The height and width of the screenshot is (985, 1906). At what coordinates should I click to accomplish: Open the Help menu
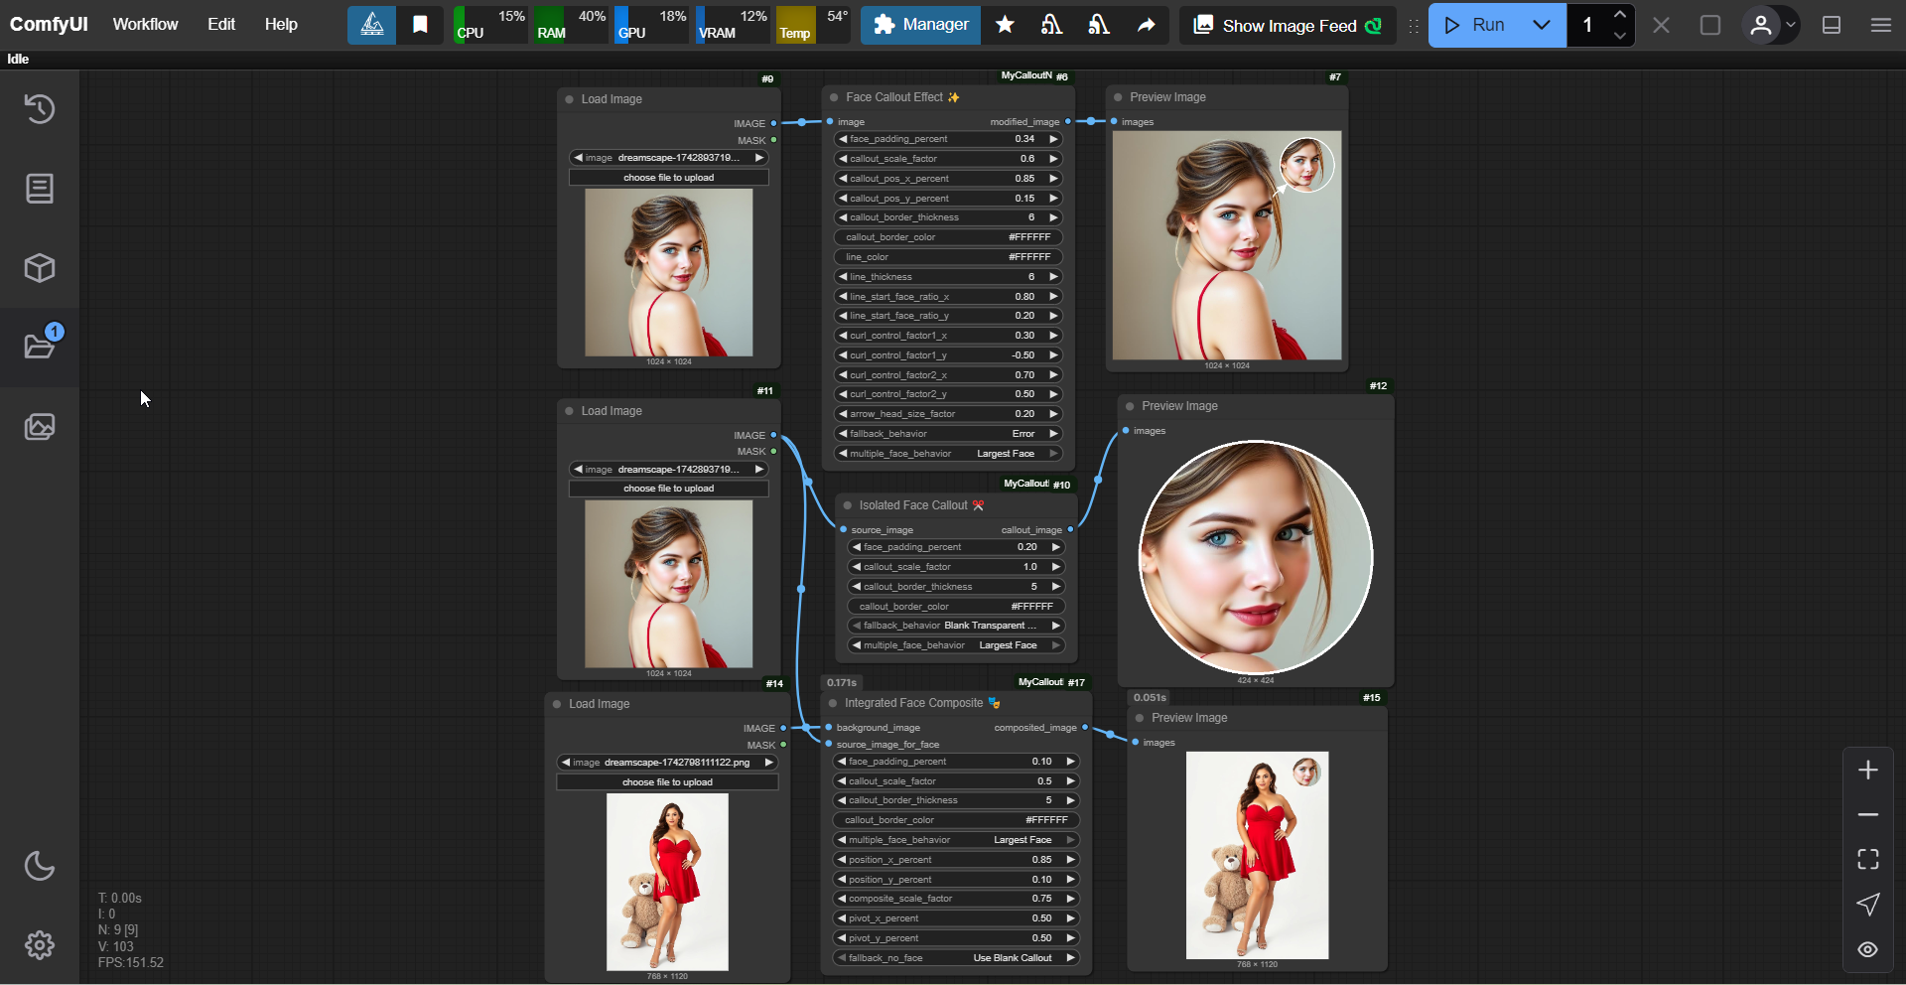coord(281,24)
